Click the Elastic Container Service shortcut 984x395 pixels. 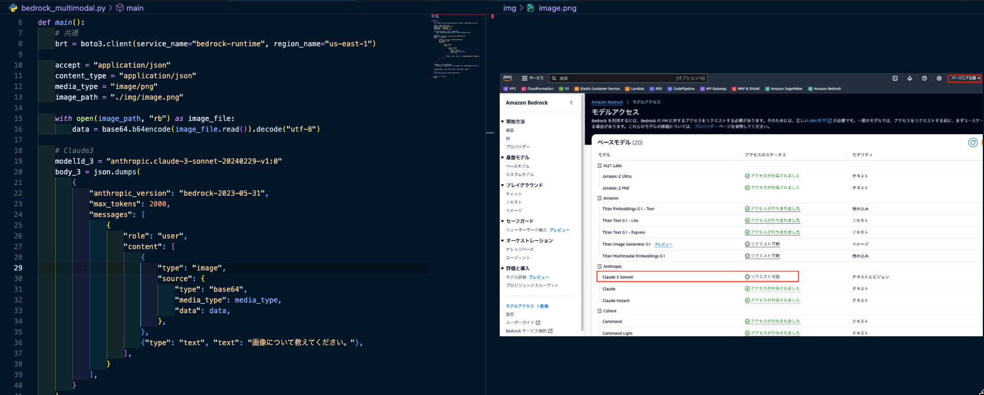pos(597,89)
